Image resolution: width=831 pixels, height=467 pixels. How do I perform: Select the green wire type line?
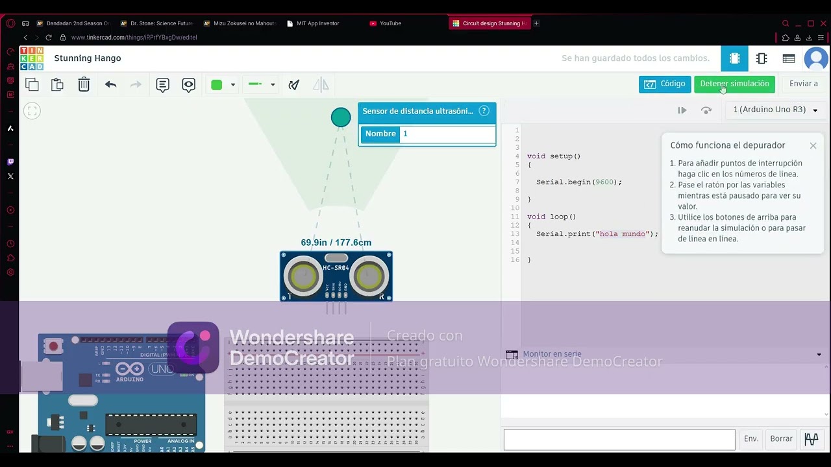pos(255,84)
